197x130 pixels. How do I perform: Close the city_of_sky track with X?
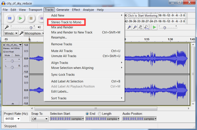click(4, 45)
